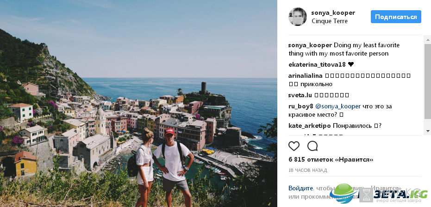Image resolution: width=431 pixels, height=207 pixels.
Task: Follow with the Подписаться button
Action: click(396, 17)
